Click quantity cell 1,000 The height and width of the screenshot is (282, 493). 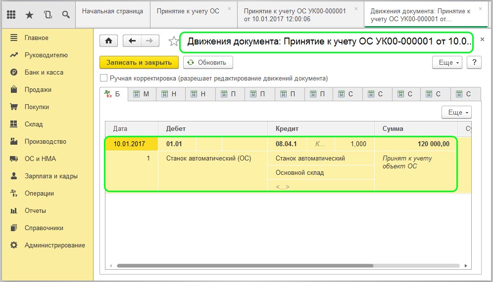354,144
